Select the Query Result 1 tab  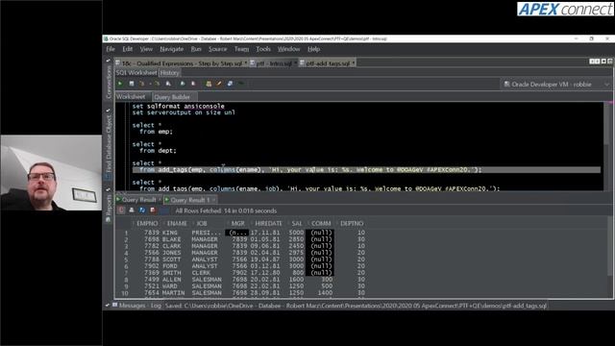click(x=190, y=200)
